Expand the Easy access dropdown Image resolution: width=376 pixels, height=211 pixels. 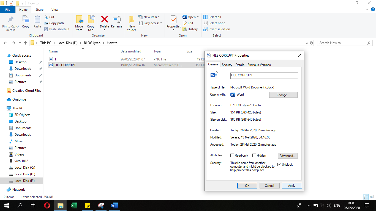click(161, 23)
